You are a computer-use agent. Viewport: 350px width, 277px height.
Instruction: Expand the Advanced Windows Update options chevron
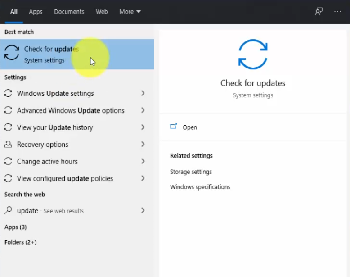coord(143,110)
